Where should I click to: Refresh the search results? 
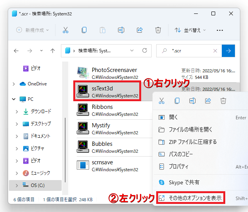pos(145,51)
